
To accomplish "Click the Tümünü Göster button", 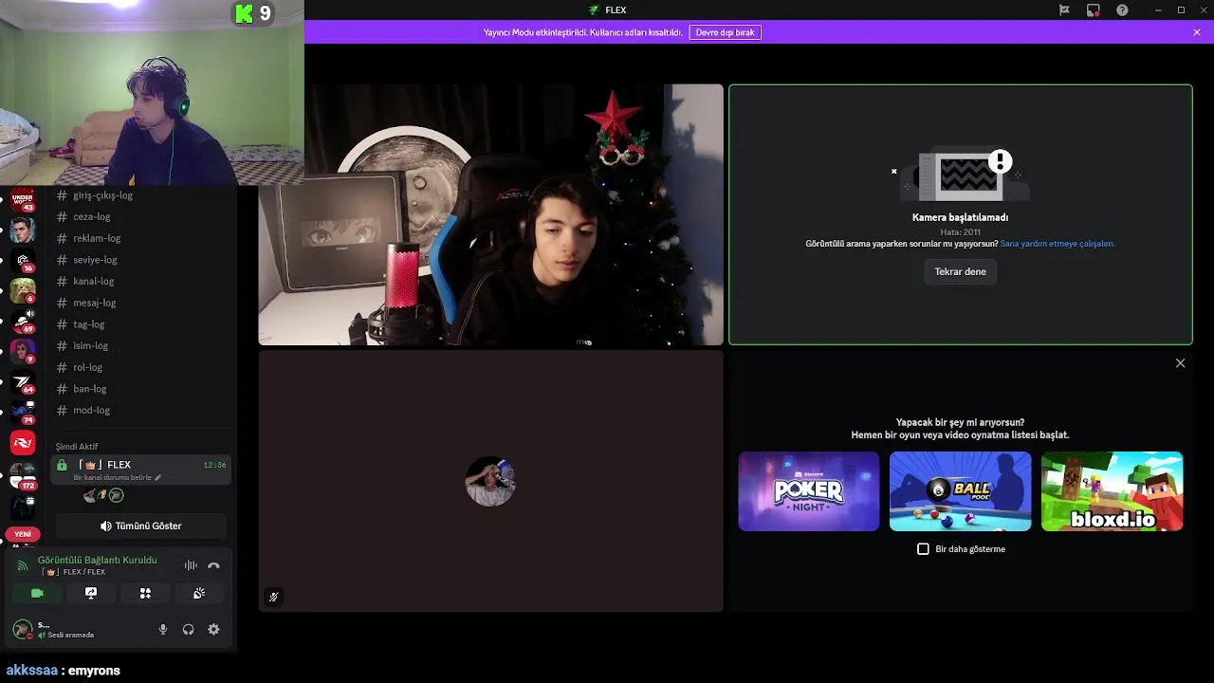I will click(140, 526).
